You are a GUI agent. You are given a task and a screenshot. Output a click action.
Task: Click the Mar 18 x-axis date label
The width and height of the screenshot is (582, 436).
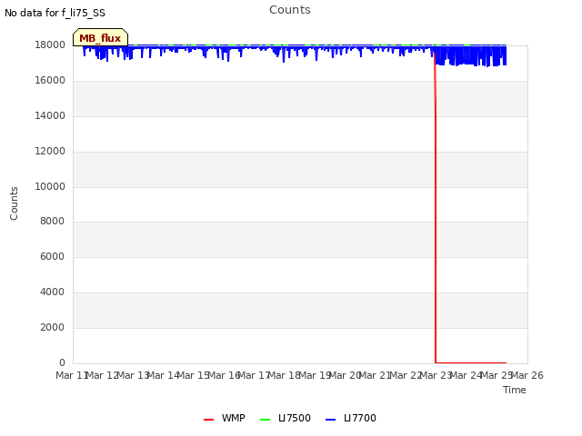click(x=285, y=375)
